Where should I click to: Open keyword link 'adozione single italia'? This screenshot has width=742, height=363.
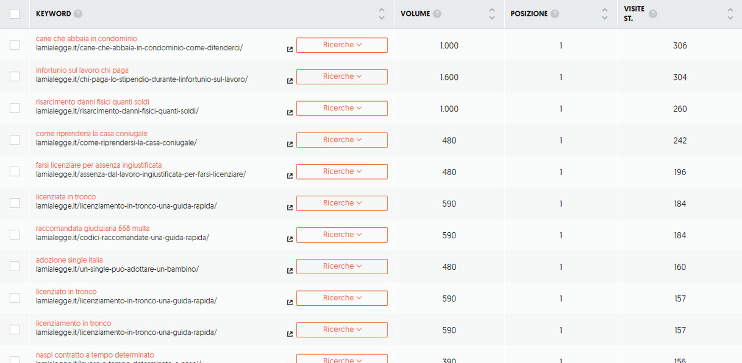point(69,260)
